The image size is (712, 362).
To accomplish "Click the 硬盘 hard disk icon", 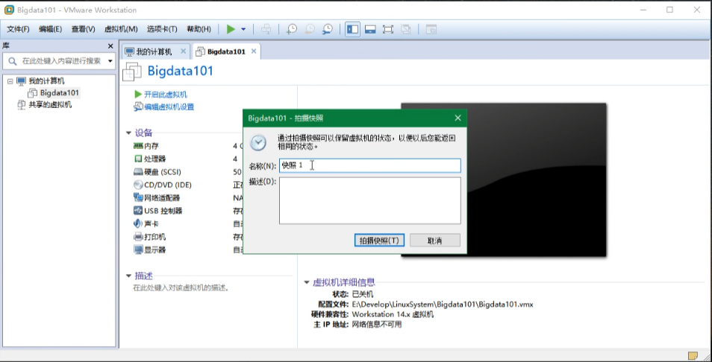I will tap(138, 172).
